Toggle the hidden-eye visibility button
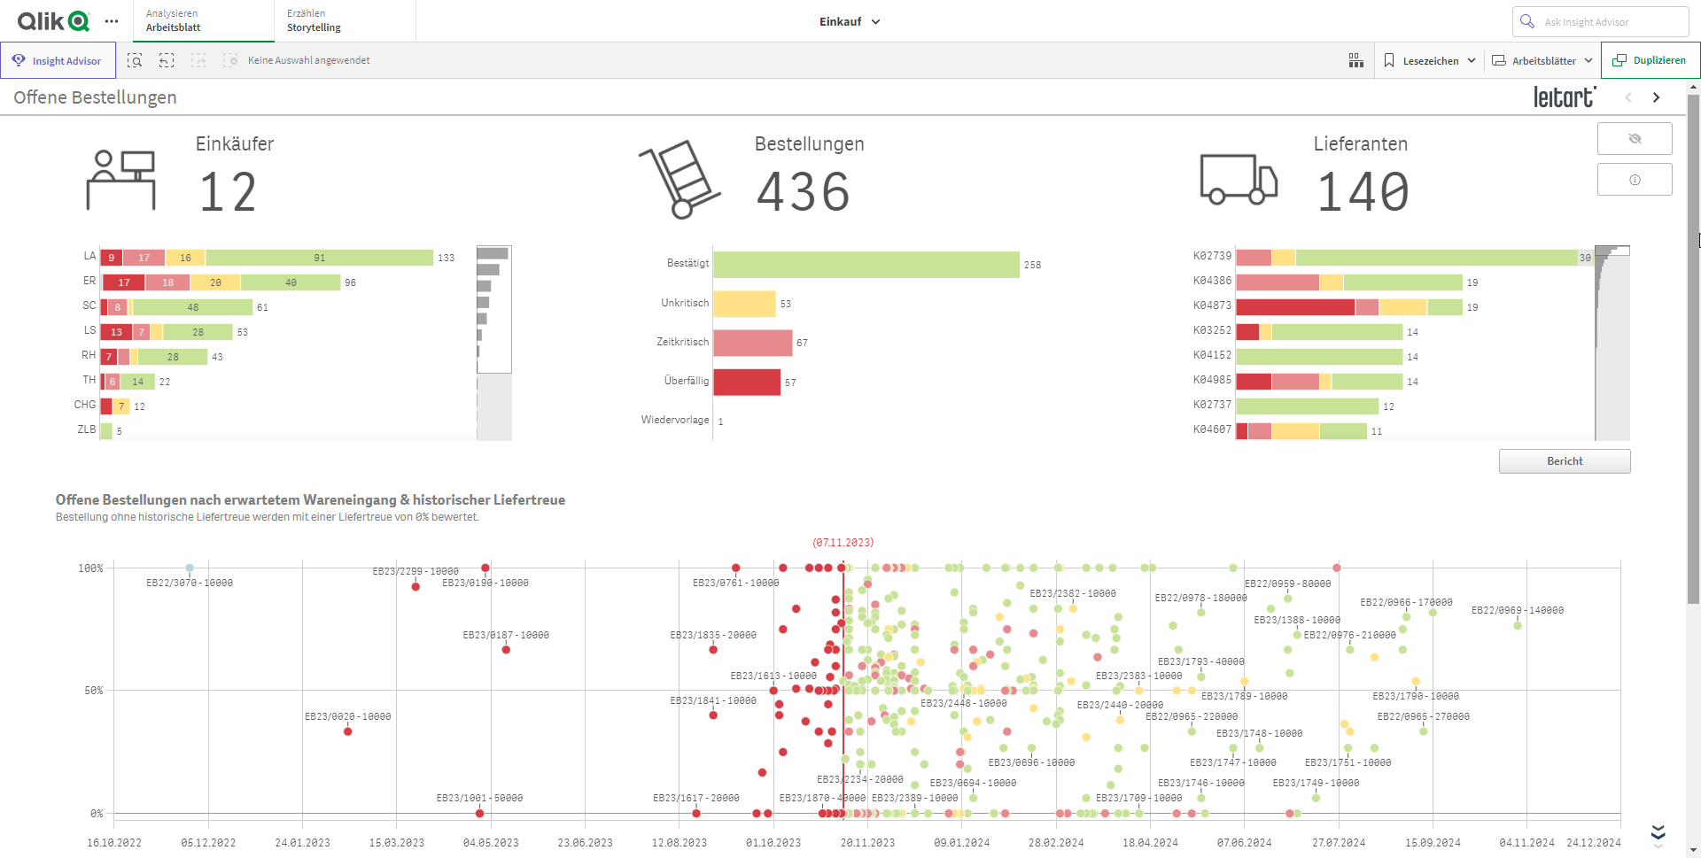Screen dimensions: 1701x858 click(x=1635, y=139)
